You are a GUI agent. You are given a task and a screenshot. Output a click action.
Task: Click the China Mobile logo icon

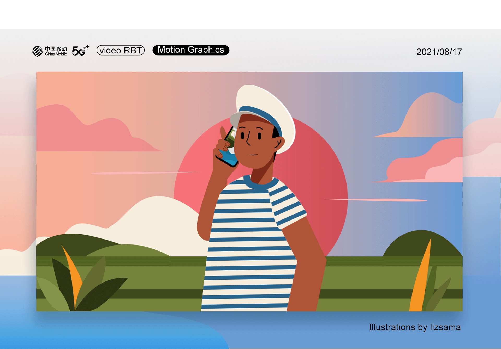coord(37,51)
